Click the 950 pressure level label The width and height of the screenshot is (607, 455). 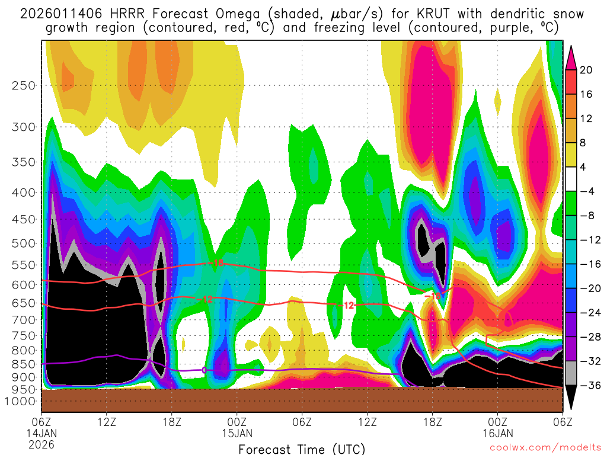24,389
